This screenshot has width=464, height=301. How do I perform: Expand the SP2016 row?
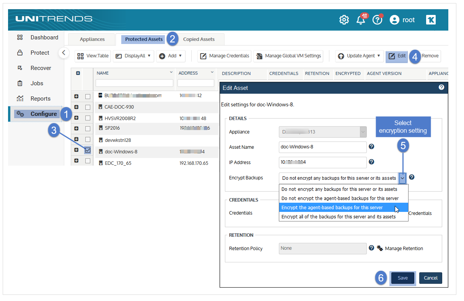(x=76, y=129)
